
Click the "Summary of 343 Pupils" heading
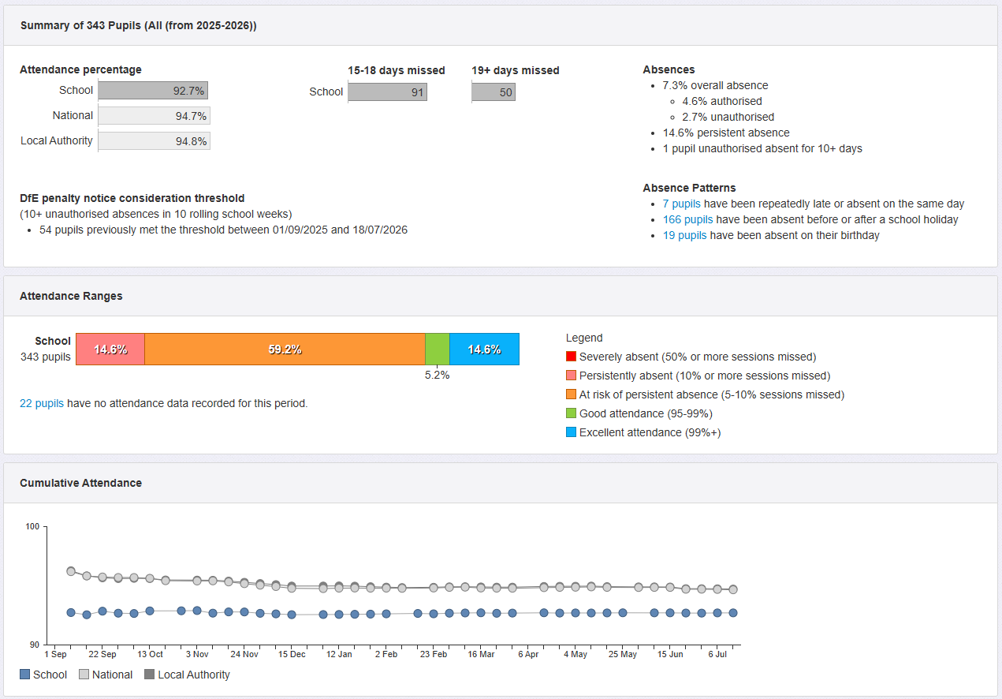coord(138,25)
